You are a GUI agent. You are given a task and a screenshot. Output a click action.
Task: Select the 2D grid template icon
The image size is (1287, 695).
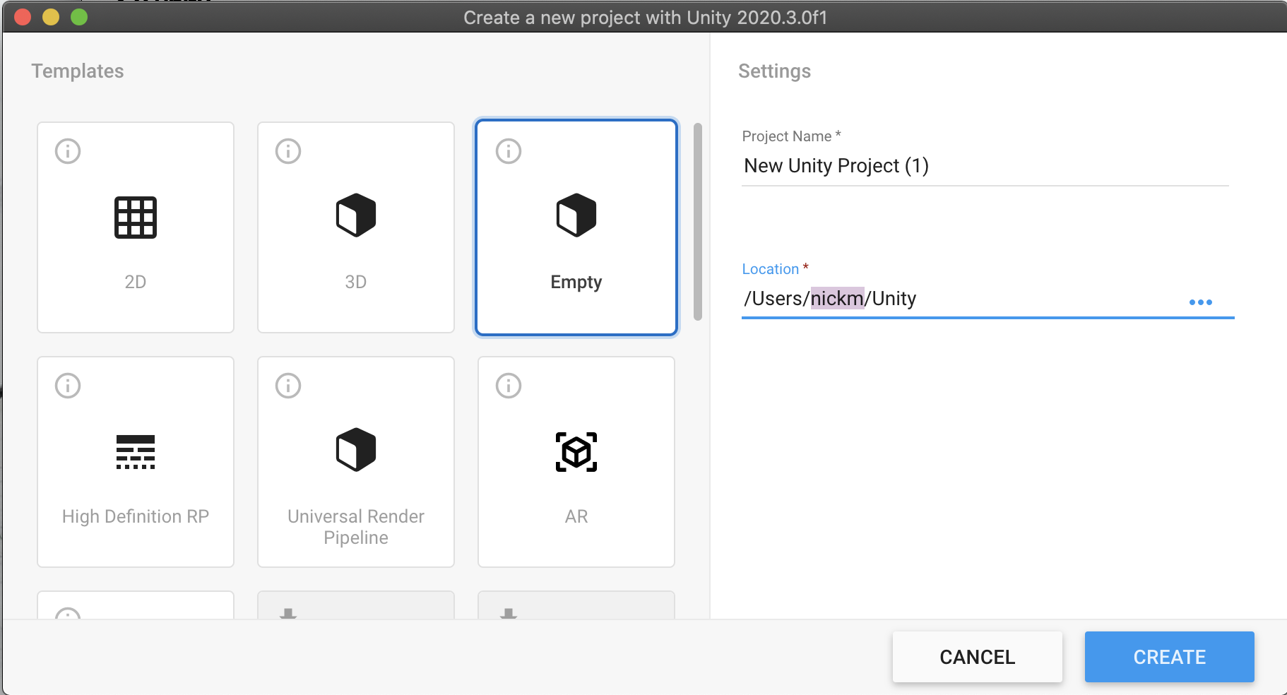(136, 218)
